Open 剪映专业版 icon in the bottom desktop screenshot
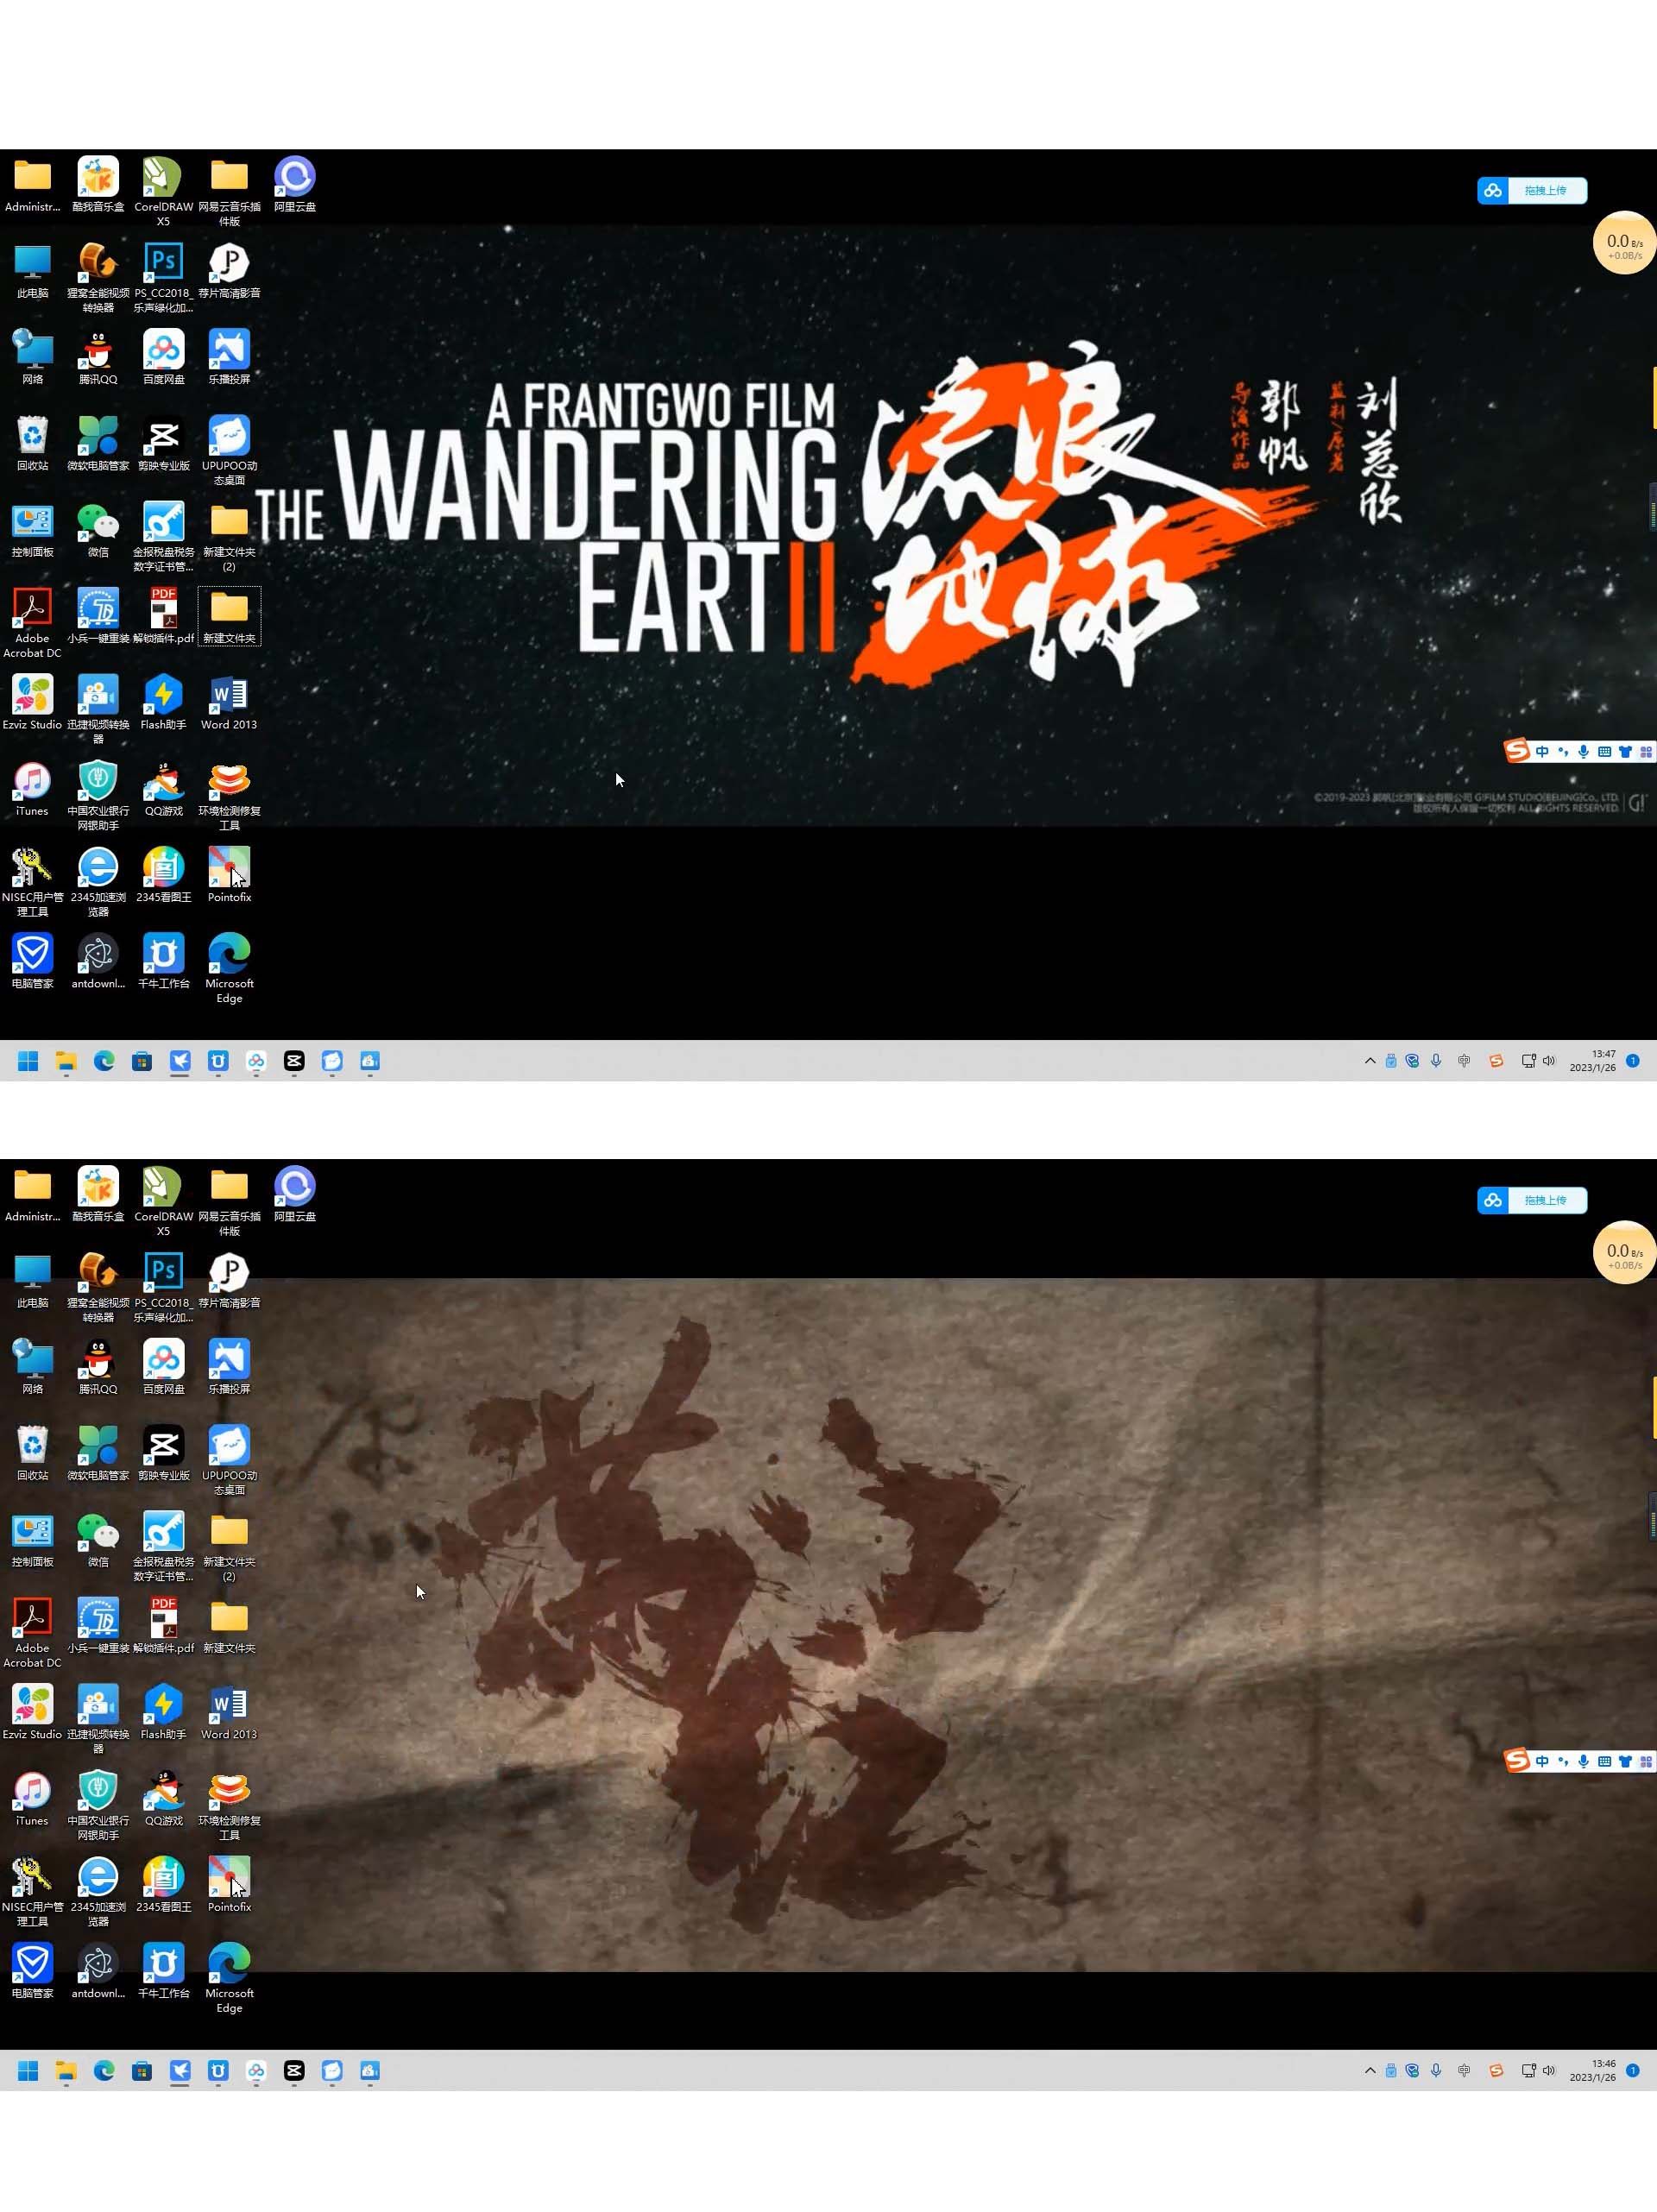 [163, 1453]
